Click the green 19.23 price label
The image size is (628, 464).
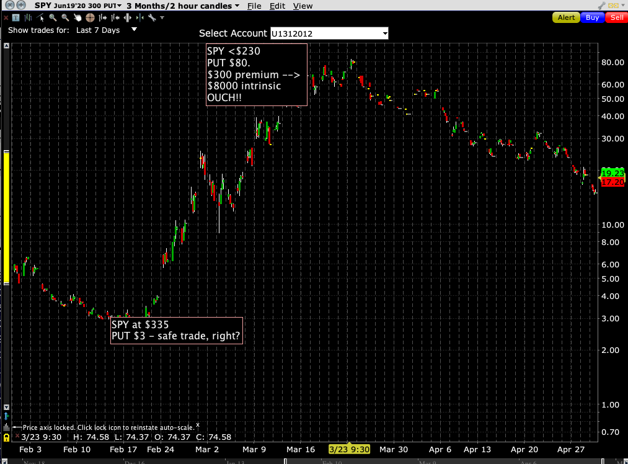(613, 173)
